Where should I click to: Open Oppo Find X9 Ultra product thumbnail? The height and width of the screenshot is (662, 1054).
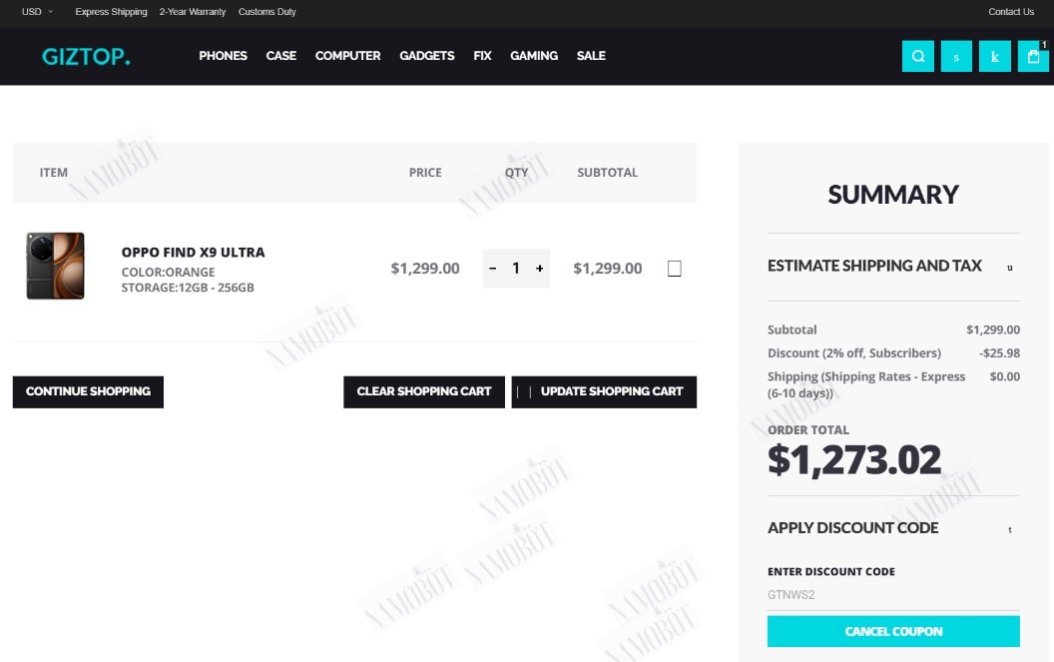pos(55,266)
